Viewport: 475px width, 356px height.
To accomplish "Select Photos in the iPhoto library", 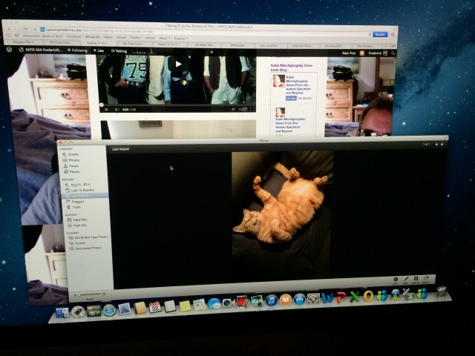I will pos(75,160).
